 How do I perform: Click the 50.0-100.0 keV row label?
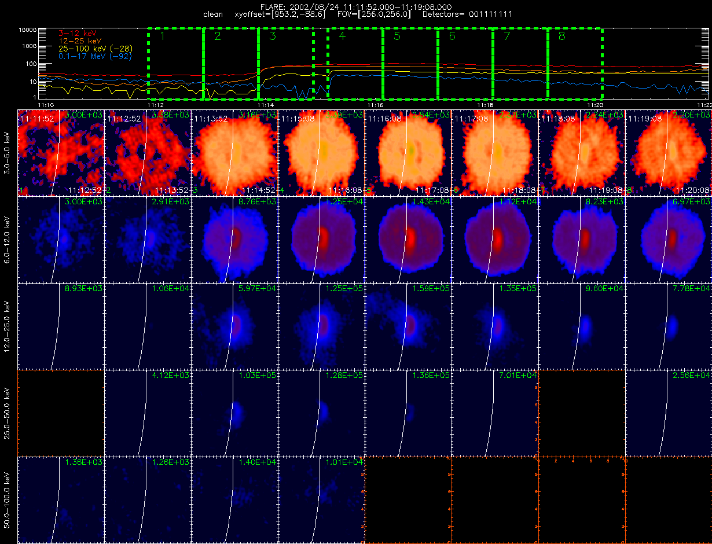pyautogui.click(x=8, y=500)
